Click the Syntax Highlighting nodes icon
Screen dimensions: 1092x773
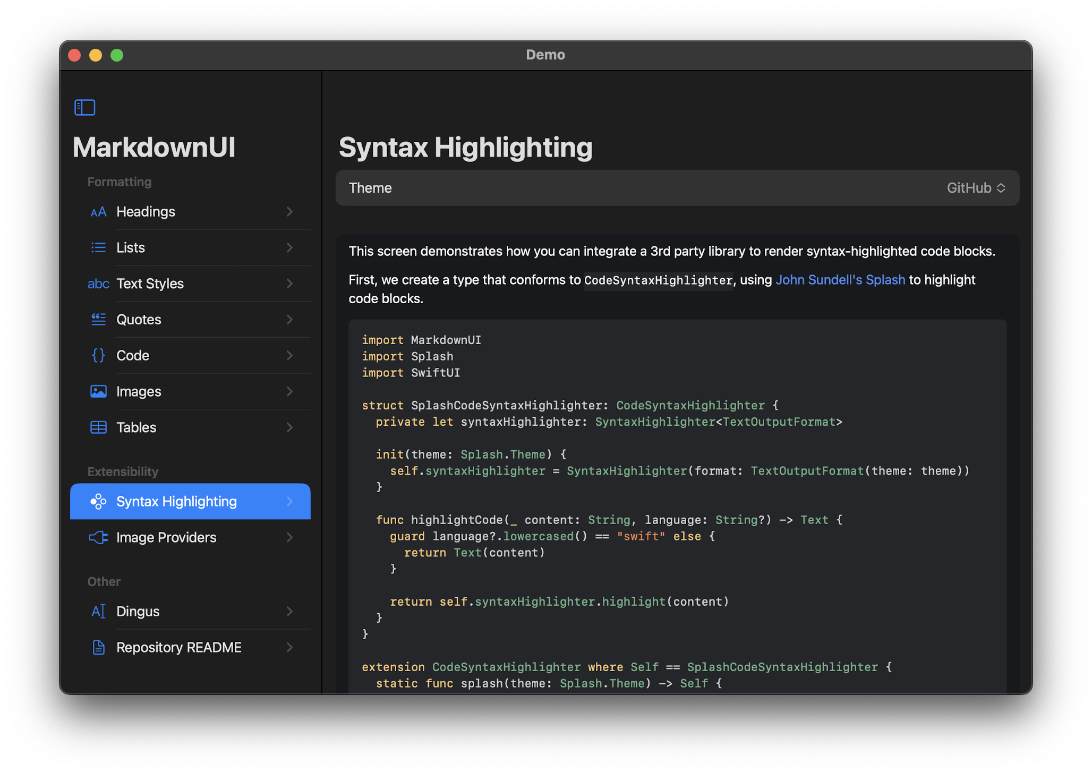point(99,501)
